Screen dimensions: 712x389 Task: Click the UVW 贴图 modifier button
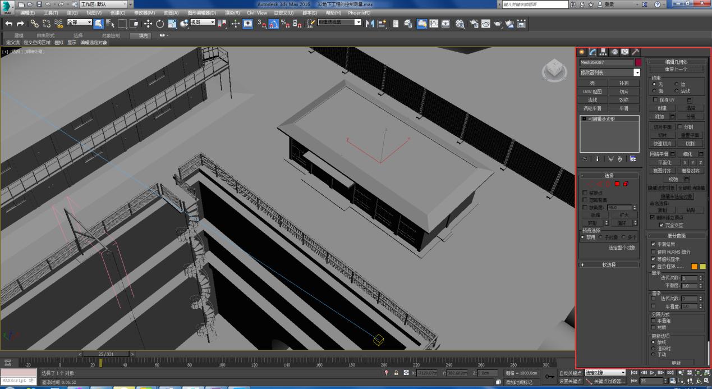tap(592, 91)
